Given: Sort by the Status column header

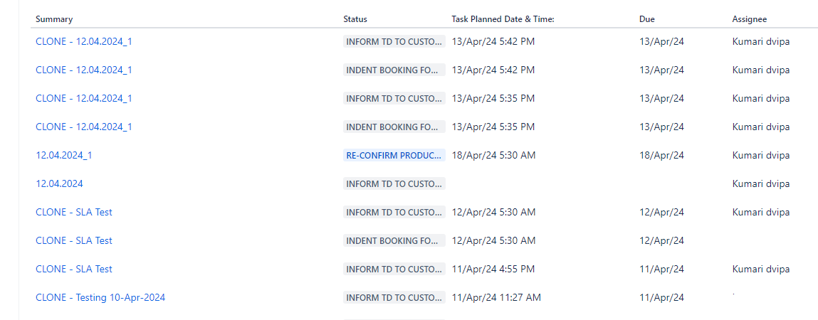Looking at the screenshot, I should coord(355,19).
